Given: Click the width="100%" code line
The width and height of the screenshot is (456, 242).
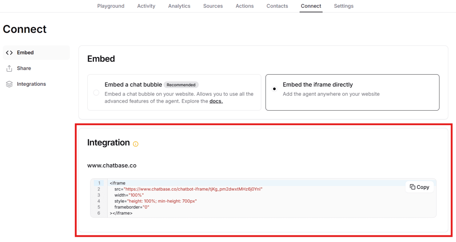Looking at the screenshot, I should click(x=129, y=195).
